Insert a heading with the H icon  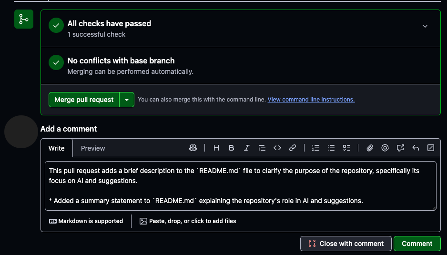pyautogui.click(x=216, y=148)
